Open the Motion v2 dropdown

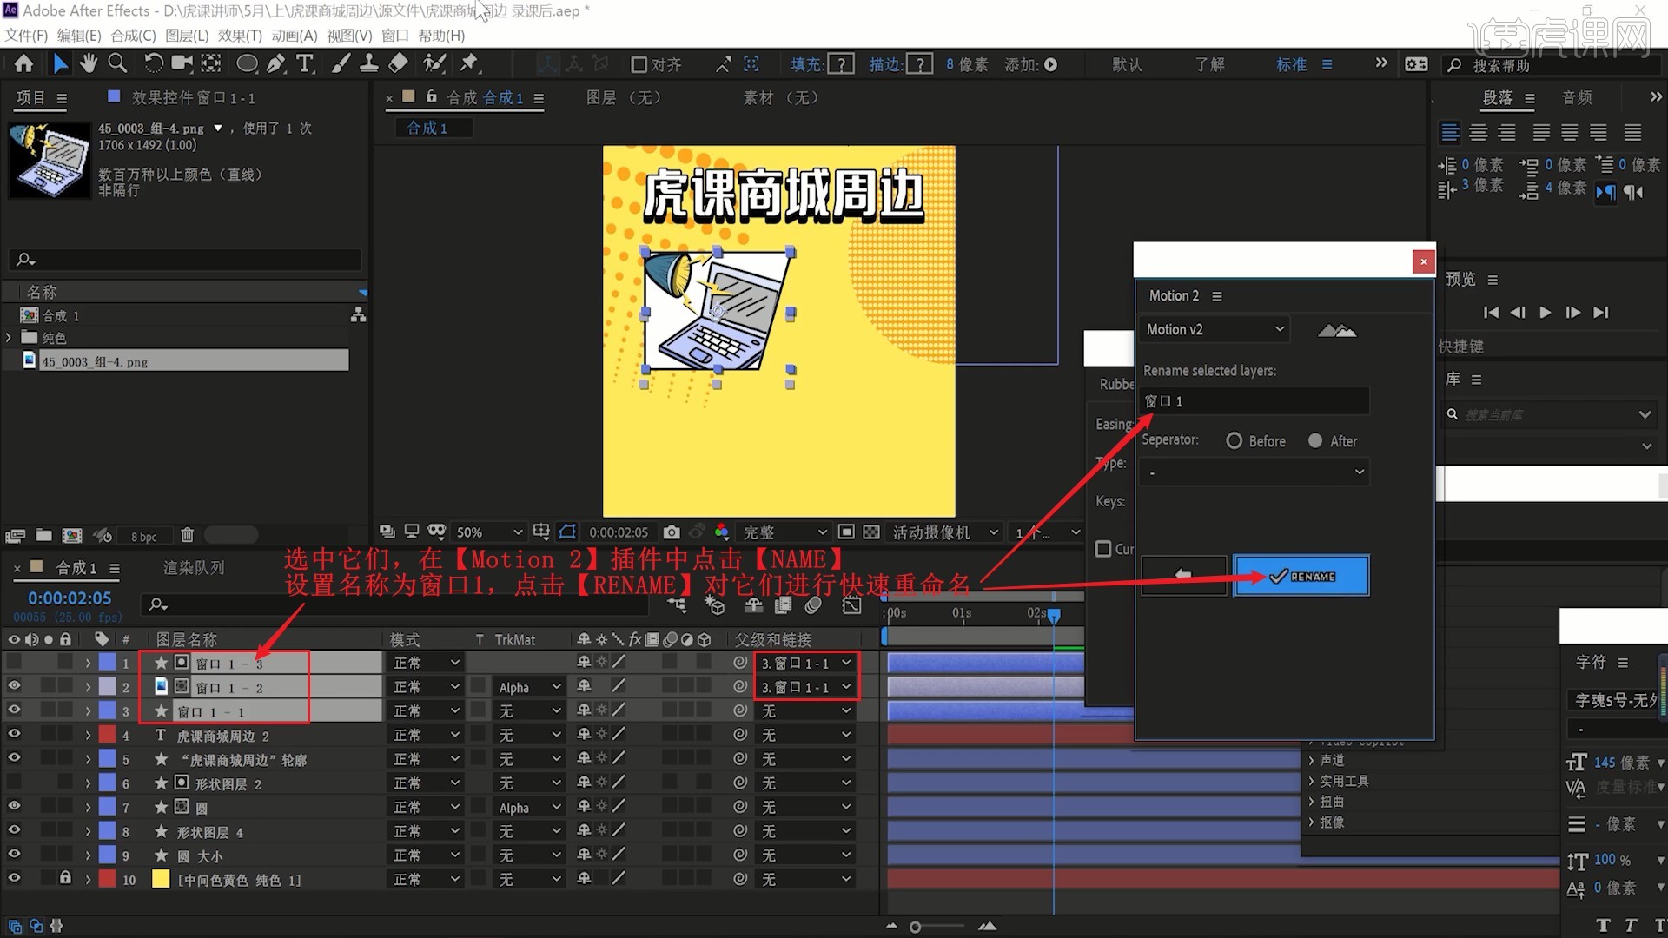(1215, 329)
